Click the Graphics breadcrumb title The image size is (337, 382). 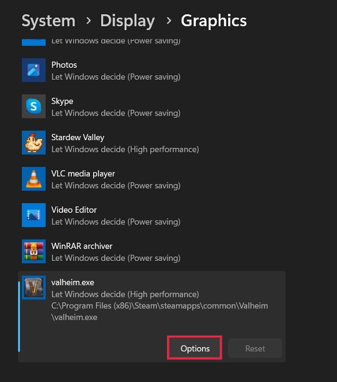point(213,21)
